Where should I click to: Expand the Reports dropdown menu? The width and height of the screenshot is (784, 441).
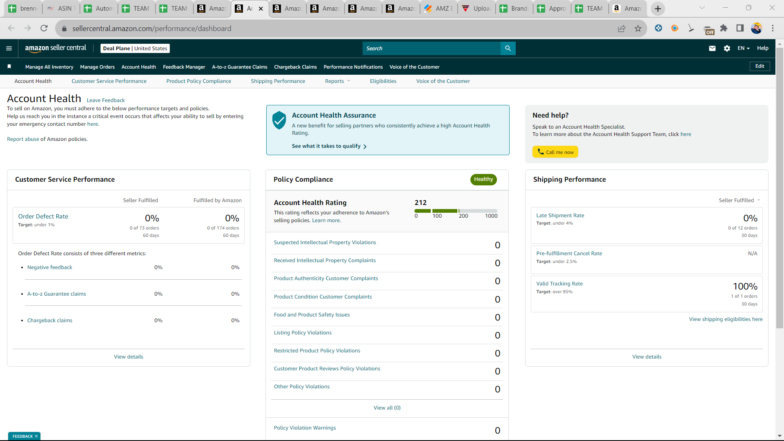[x=337, y=81]
